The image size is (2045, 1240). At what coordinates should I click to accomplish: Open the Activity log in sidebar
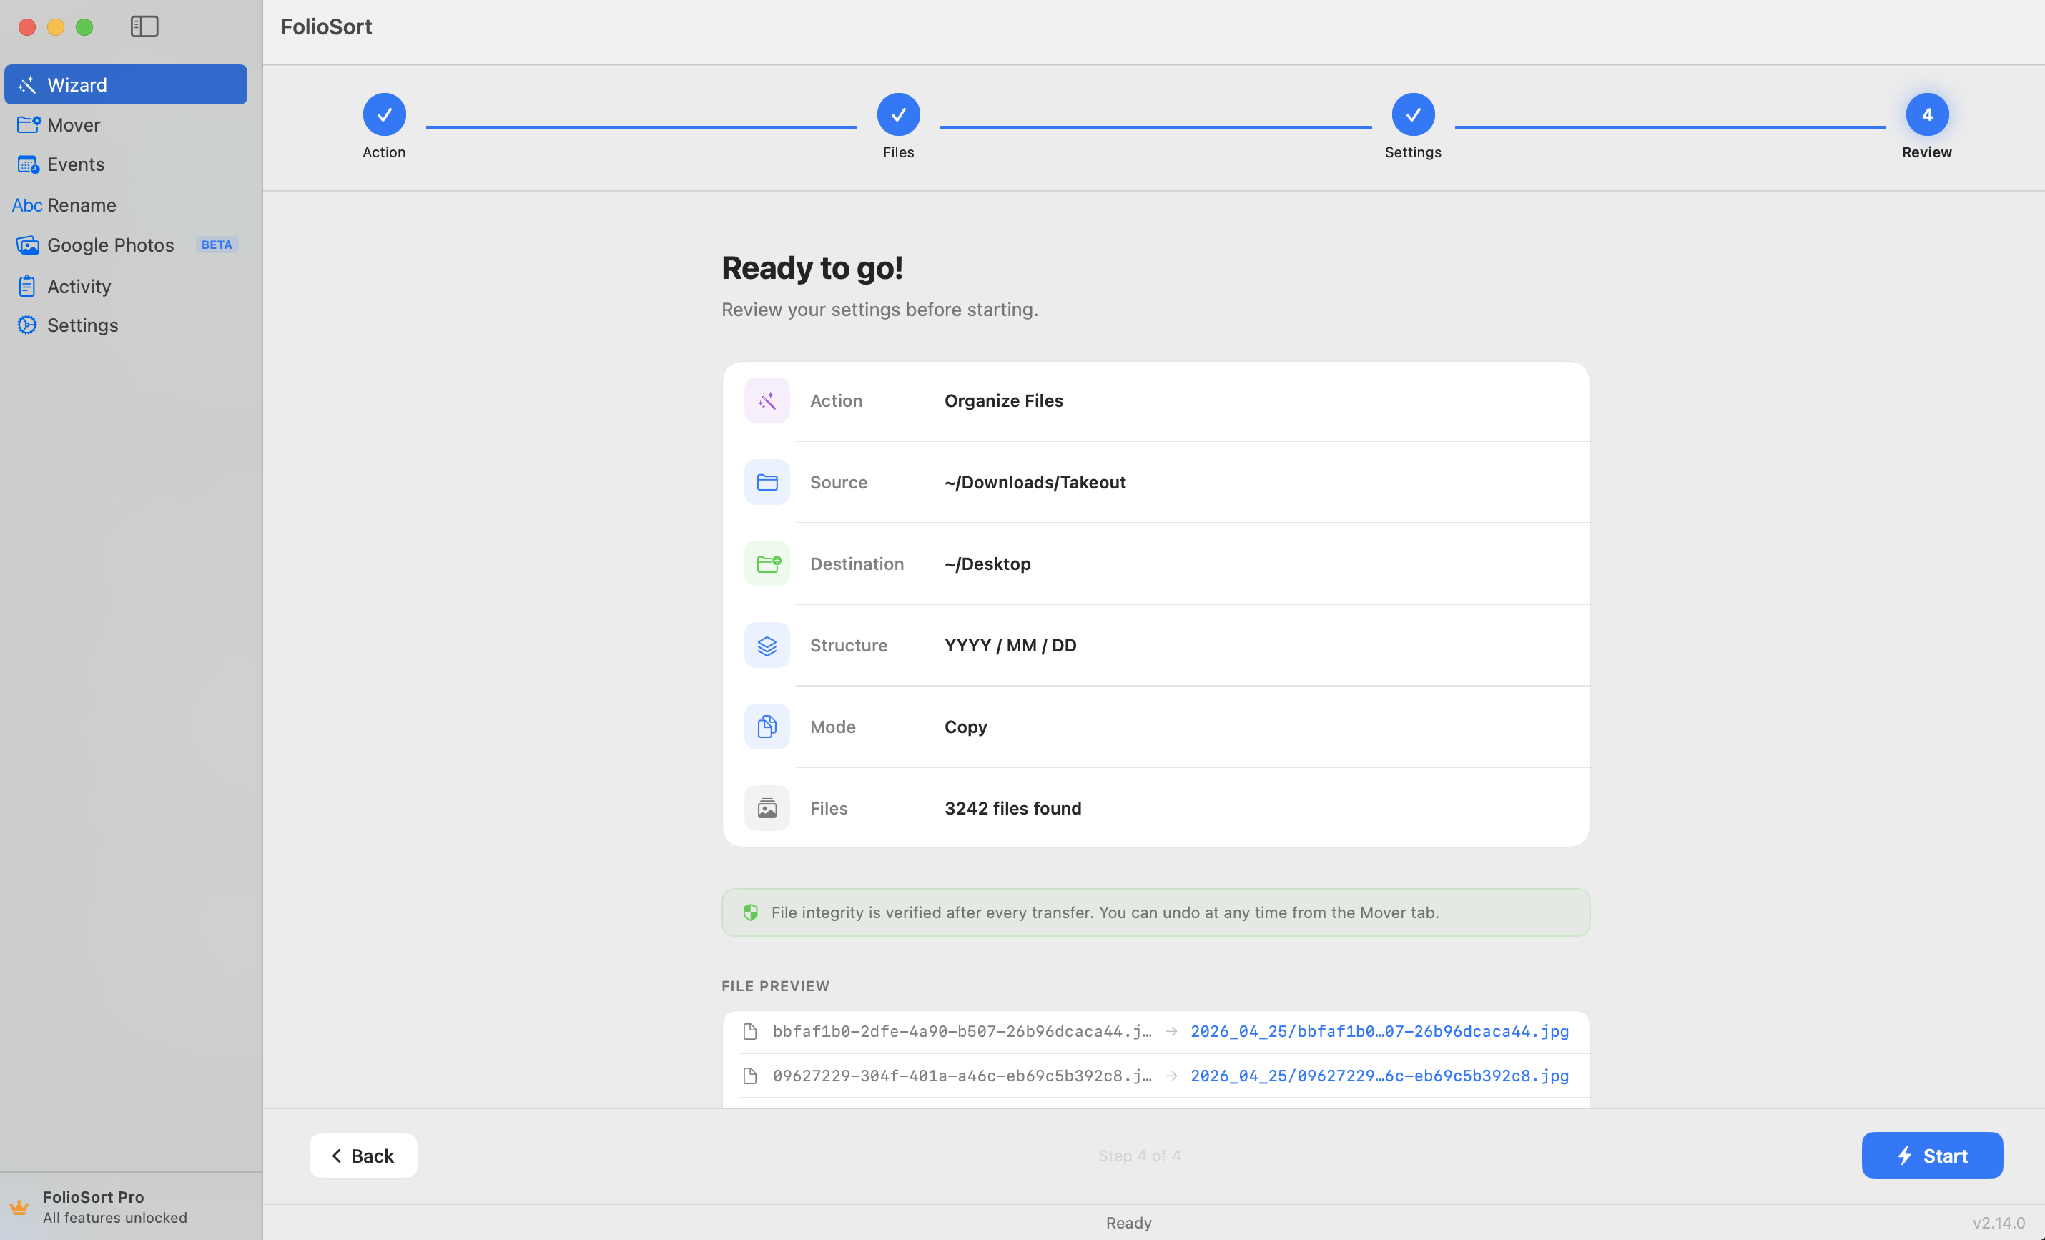[x=125, y=286]
